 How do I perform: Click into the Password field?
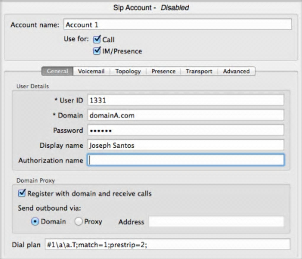click(x=186, y=130)
